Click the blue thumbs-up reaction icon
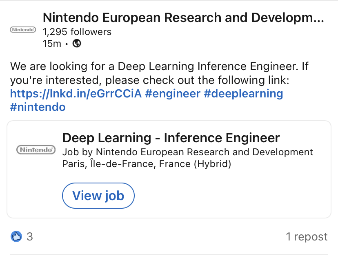Viewport: 338px width, 258px height. point(16,236)
